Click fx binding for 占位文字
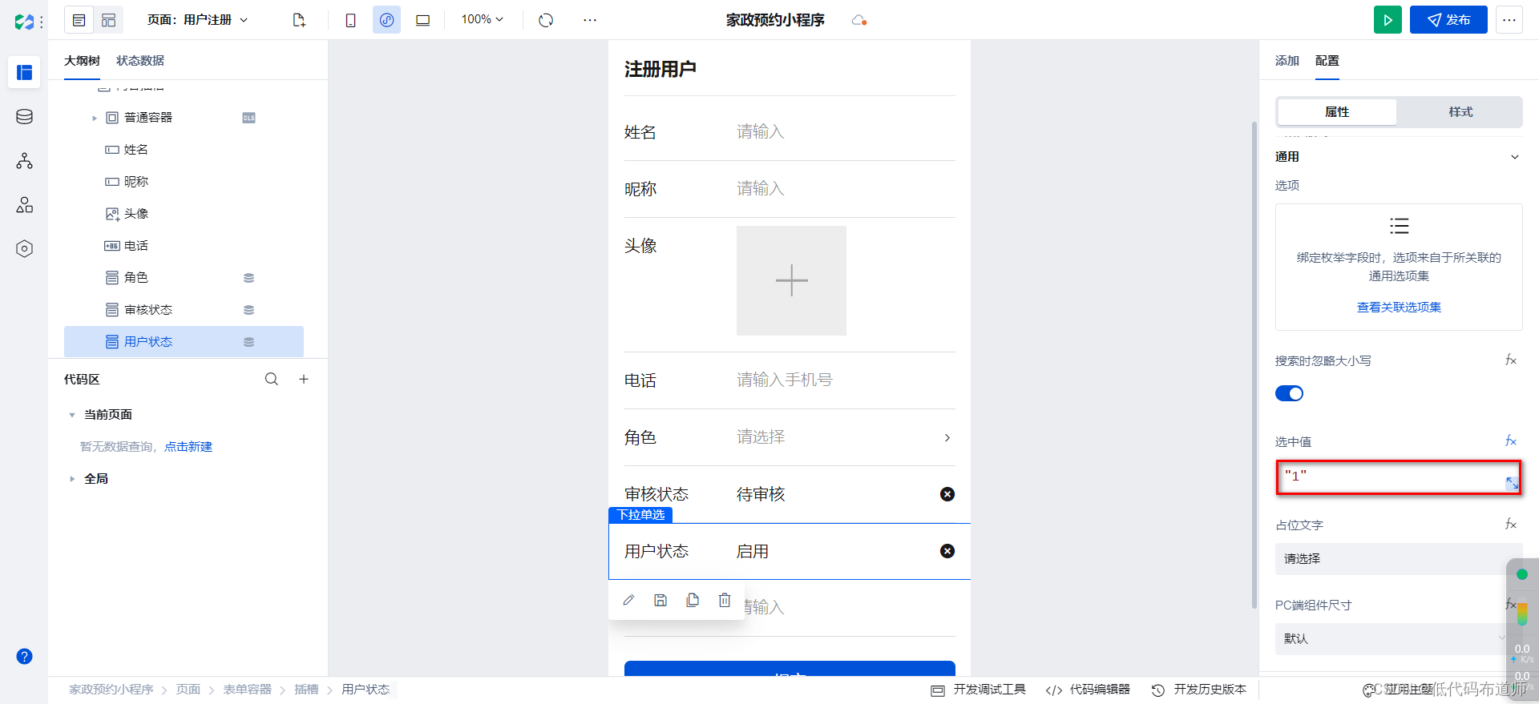The width and height of the screenshot is (1539, 704). [1511, 525]
